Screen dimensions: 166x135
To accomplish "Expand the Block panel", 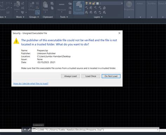I will click(x=20, y=17).
